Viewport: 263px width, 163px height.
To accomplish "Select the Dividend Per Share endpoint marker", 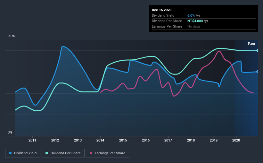I will 257,50.
